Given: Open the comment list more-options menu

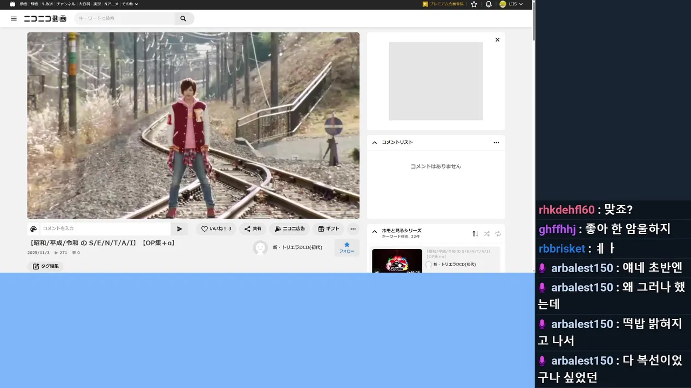Looking at the screenshot, I should point(496,143).
